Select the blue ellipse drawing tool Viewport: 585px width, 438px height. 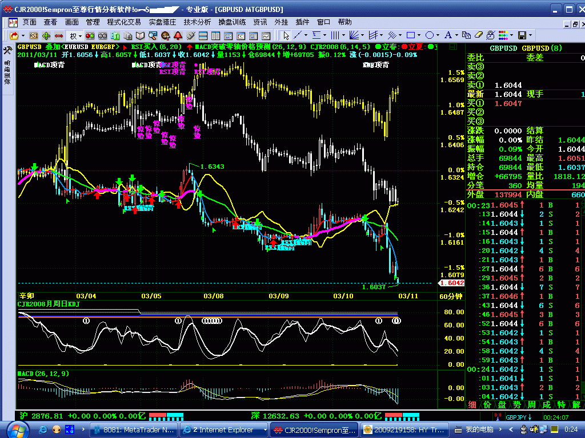pyautogui.click(x=430, y=35)
